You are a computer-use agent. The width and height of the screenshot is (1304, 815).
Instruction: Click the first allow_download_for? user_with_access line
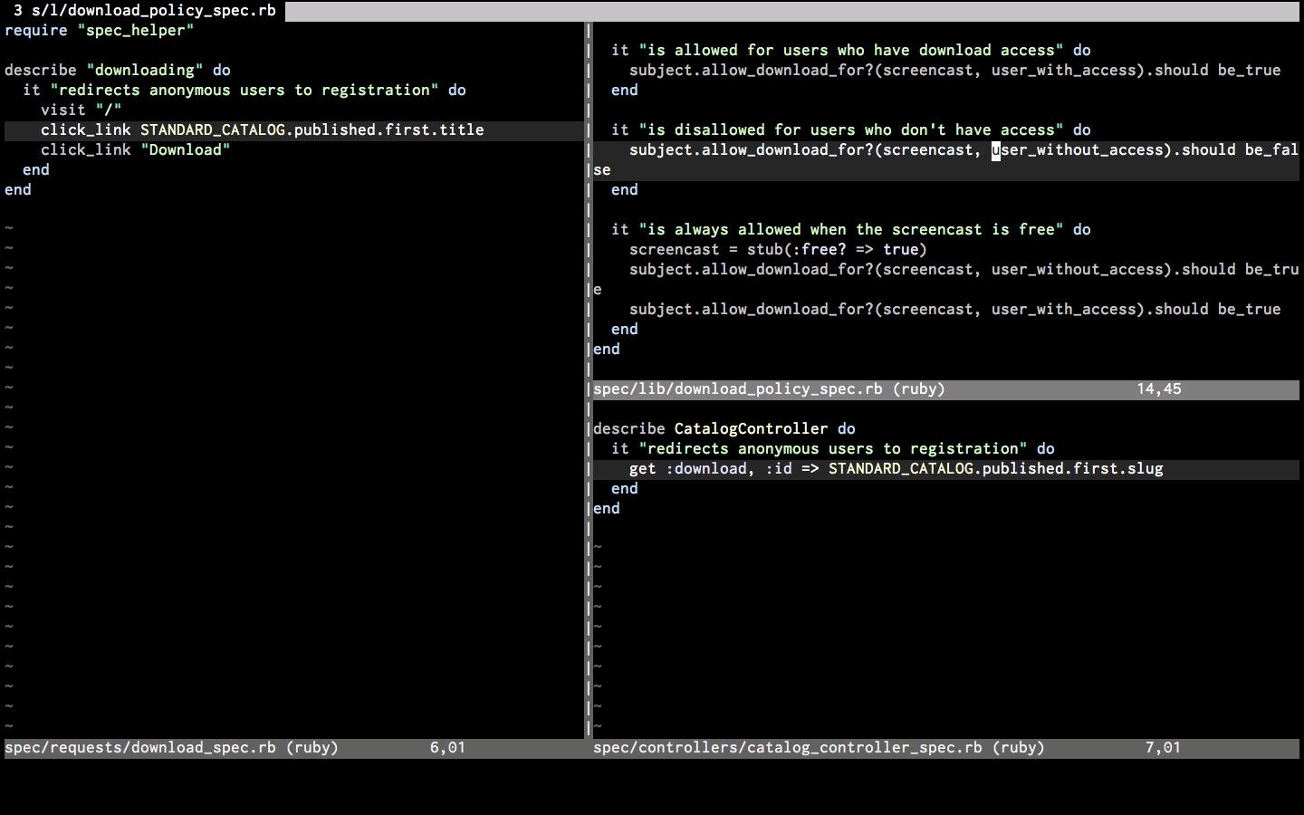[x=955, y=71]
